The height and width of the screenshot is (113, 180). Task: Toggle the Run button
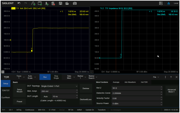[45, 77]
